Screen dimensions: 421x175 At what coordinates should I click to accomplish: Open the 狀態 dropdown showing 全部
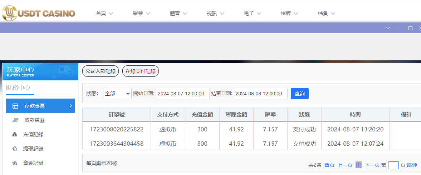pyautogui.click(x=117, y=94)
